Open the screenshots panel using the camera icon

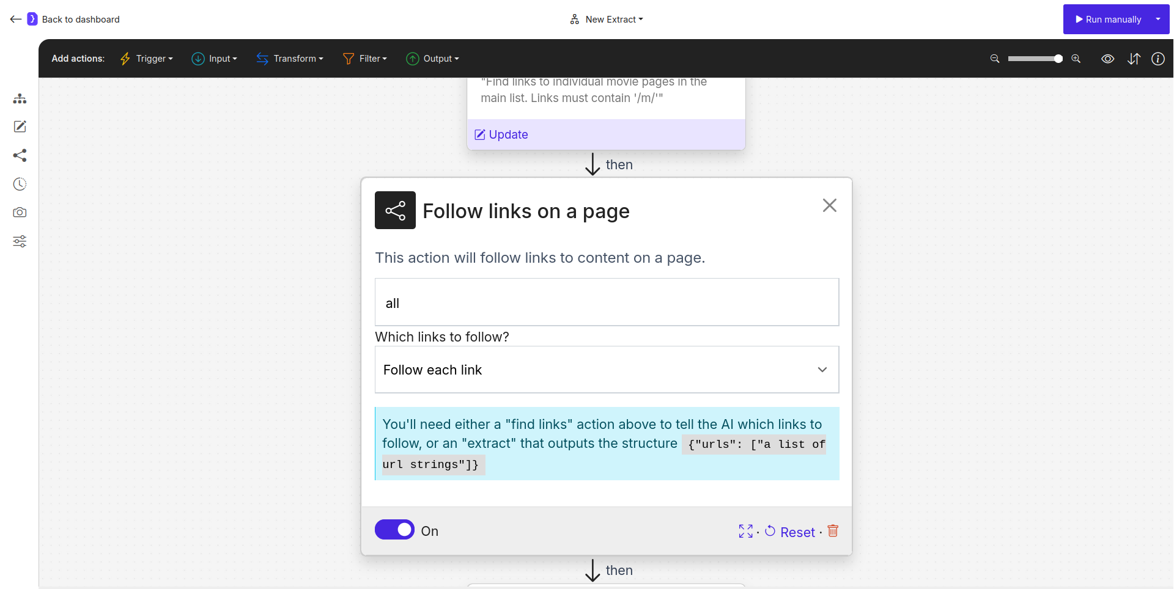(20, 213)
